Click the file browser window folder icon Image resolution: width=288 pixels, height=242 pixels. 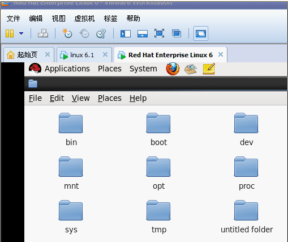coord(33,83)
